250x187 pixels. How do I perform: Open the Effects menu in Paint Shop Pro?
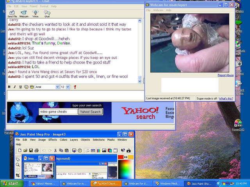(x=53, y=139)
